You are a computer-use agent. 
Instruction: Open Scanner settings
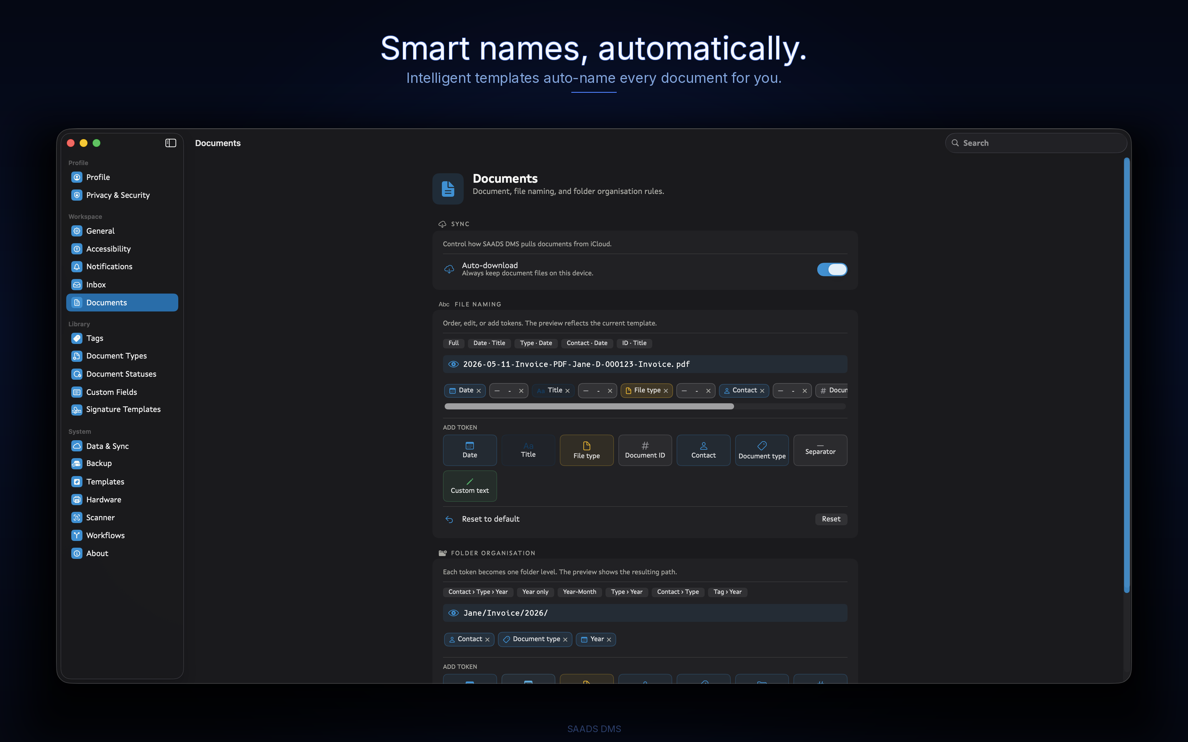click(122, 518)
